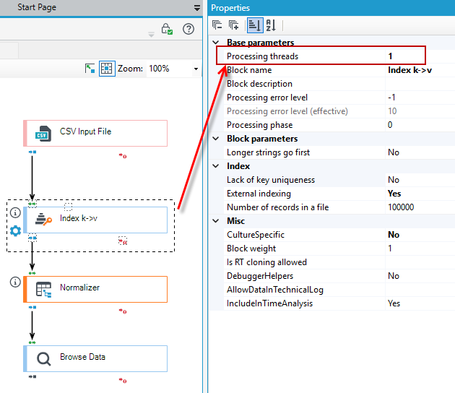Select the Browse Data block
The image size is (455, 393).
point(95,359)
